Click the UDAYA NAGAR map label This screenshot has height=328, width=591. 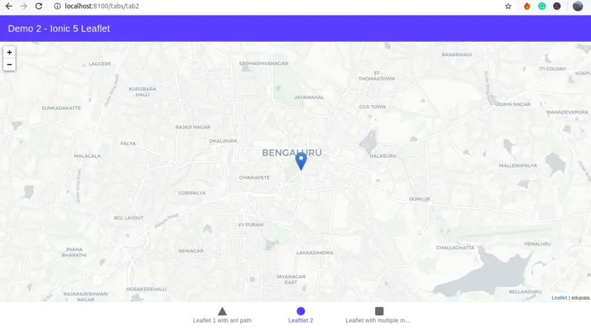pyautogui.click(x=513, y=105)
